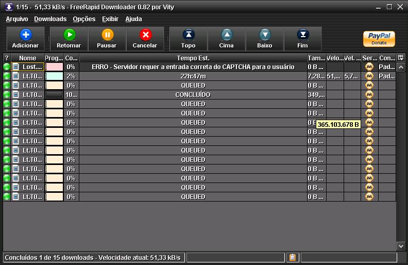This screenshot has width=408, height=265.
Task: Click the Fim move-to-end icon
Action: pos(302,35)
